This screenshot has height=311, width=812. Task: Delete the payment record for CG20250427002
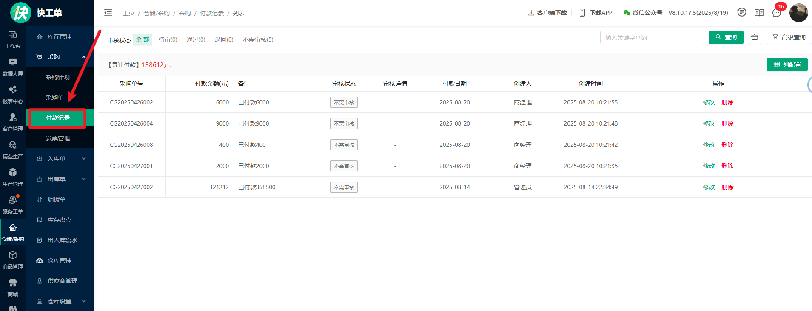click(x=727, y=187)
